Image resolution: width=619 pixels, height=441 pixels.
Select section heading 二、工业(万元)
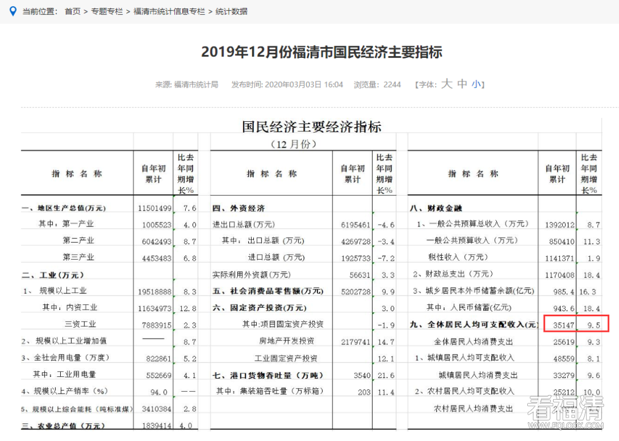[53, 275]
